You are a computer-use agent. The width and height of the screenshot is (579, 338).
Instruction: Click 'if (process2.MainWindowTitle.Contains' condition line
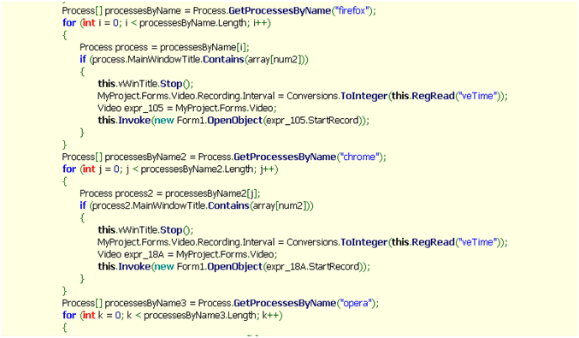197,205
